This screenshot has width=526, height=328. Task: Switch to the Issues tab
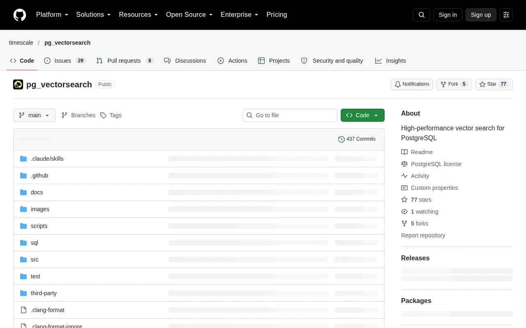pos(65,61)
